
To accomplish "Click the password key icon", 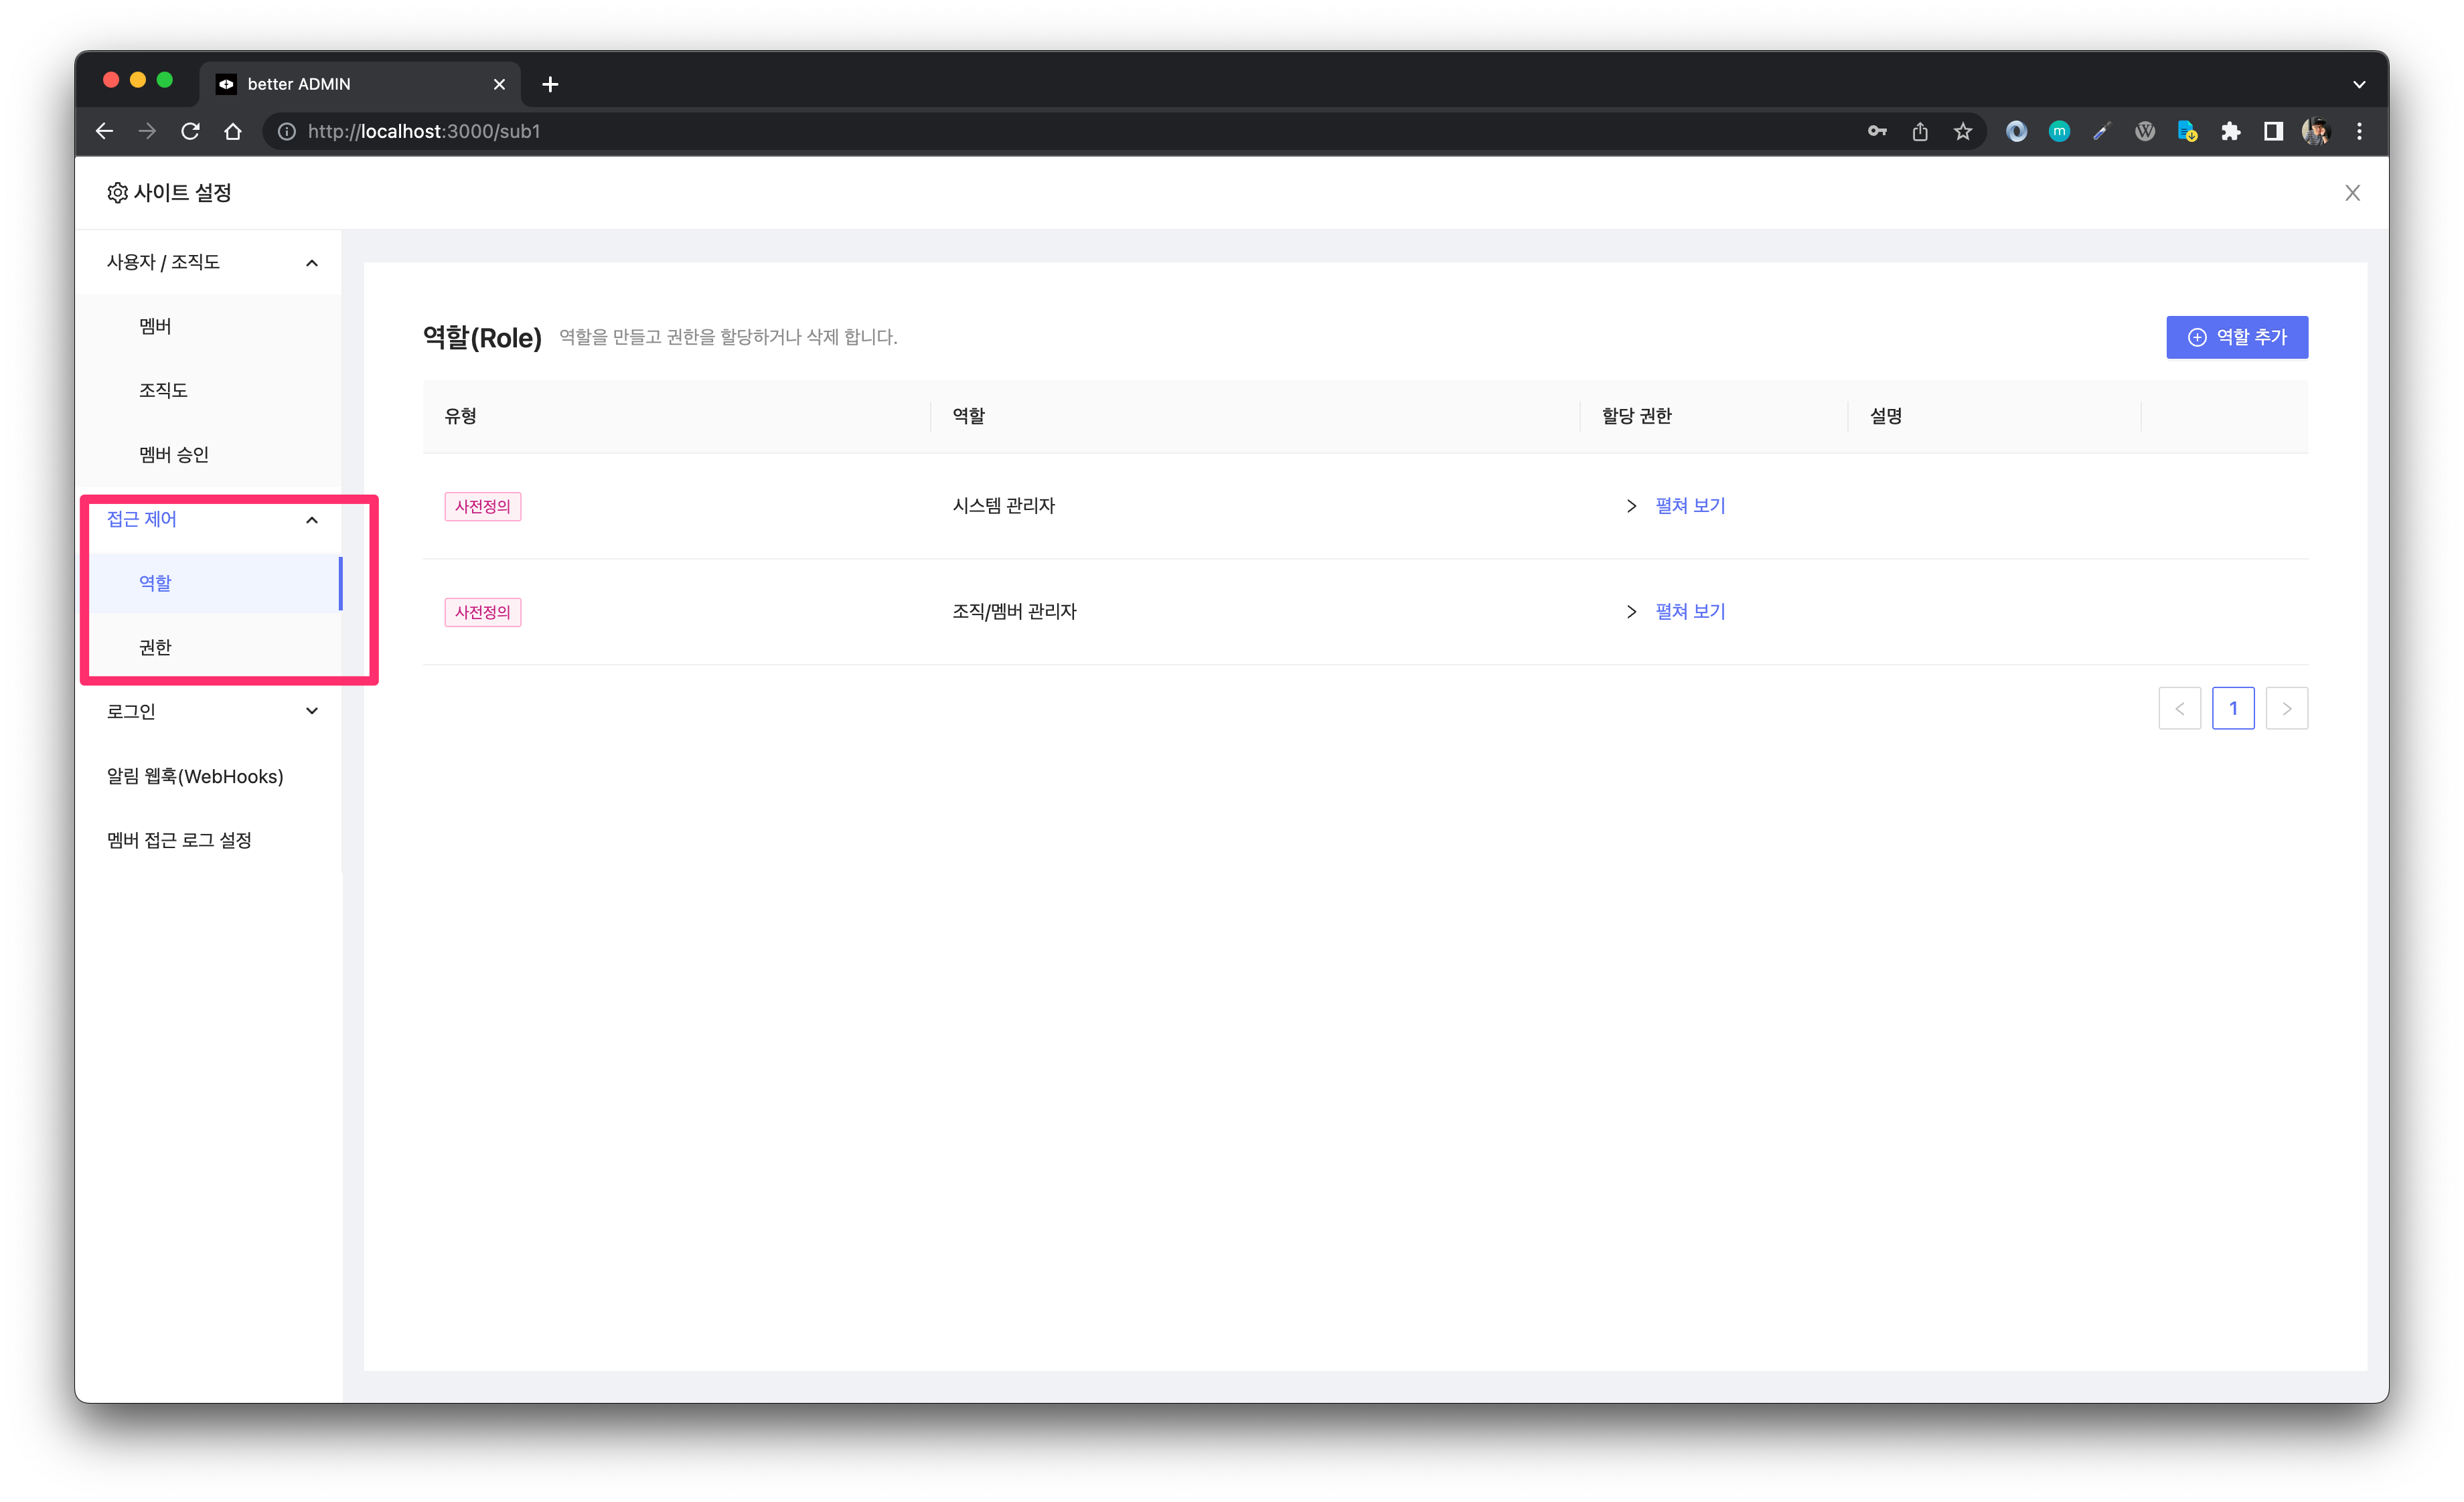I will pos(1877,131).
